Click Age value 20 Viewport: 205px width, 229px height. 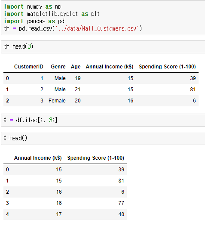pyautogui.click(x=77, y=101)
